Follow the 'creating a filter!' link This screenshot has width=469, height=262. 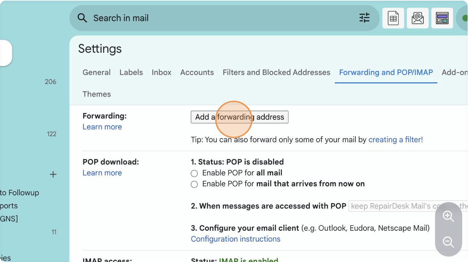point(396,140)
